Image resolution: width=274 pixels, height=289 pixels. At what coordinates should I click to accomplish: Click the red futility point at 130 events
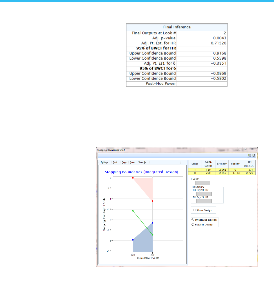click(133, 178)
